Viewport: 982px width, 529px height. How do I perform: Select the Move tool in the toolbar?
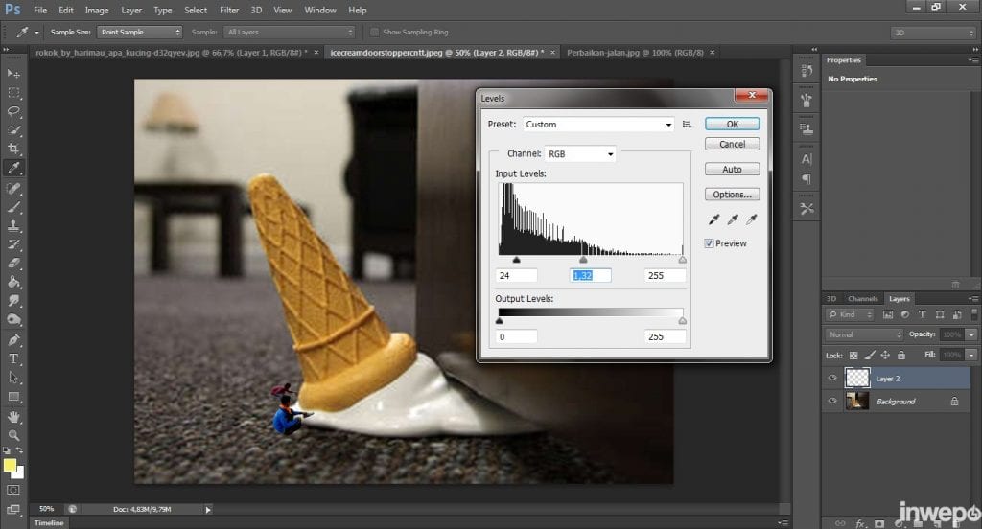(13, 74)
